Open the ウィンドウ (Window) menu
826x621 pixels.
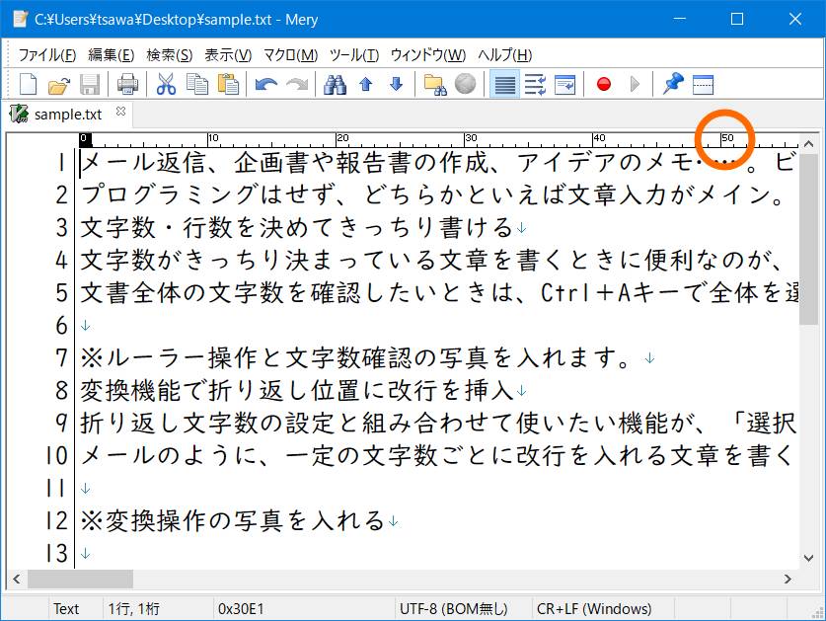[426, 55]
